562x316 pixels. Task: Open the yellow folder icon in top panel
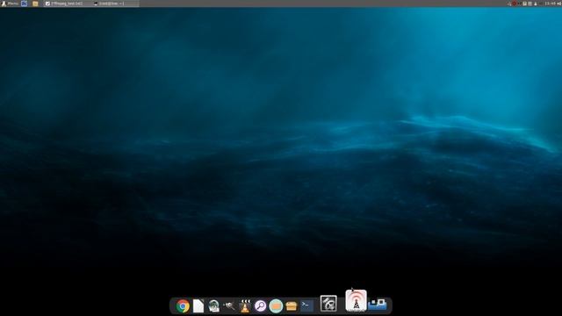[35, 4]
